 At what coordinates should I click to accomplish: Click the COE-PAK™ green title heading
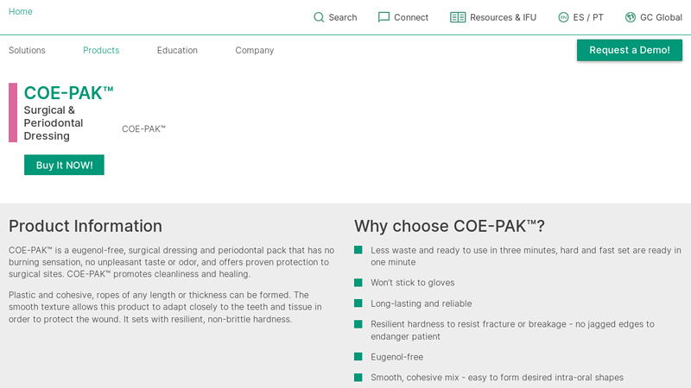[x=69, y=93]
